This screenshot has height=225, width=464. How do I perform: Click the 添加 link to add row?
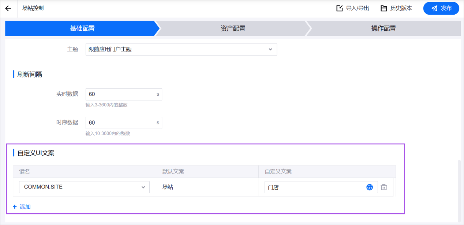(x=22, y=207)
